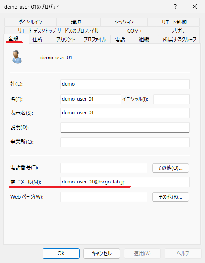205x263 pixels.
Task: Focus the Web ページ input field
Action: [104, 197]
